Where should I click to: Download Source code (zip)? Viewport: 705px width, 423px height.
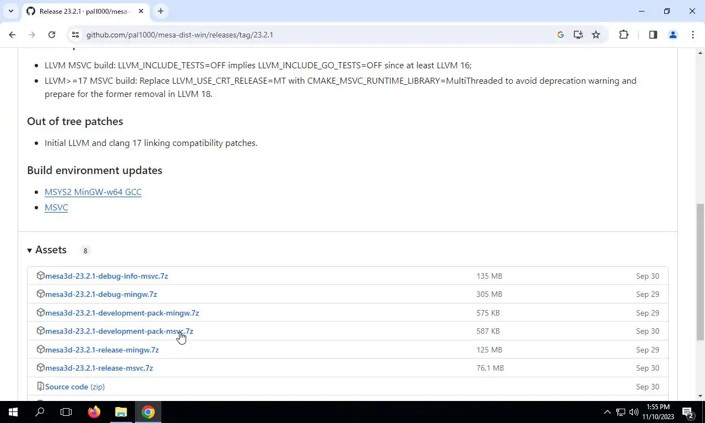[x=75, y=387]
